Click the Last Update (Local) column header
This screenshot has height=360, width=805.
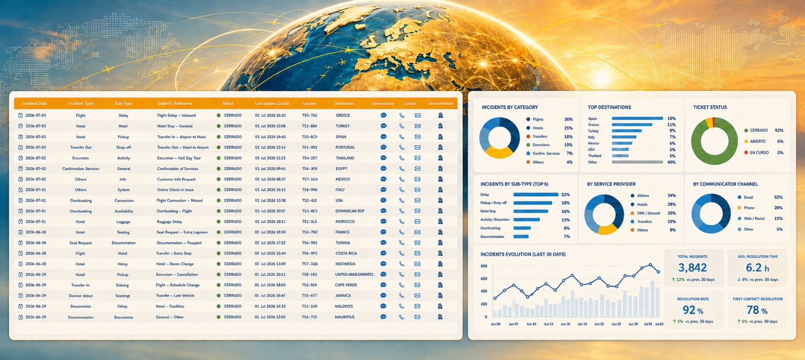[x=272, y=103]
